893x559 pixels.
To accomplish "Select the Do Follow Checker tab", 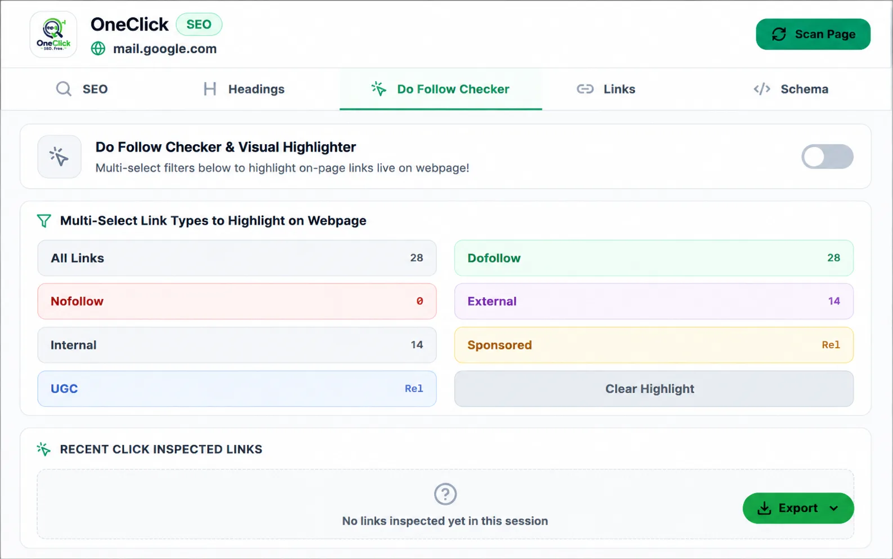I will (x=440, y=89).
